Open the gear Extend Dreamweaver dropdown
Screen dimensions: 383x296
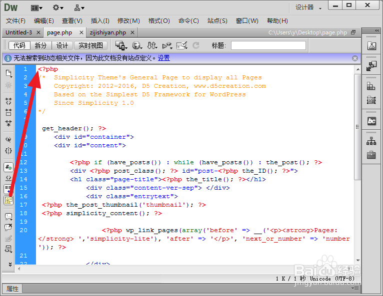tap(58, 8)
